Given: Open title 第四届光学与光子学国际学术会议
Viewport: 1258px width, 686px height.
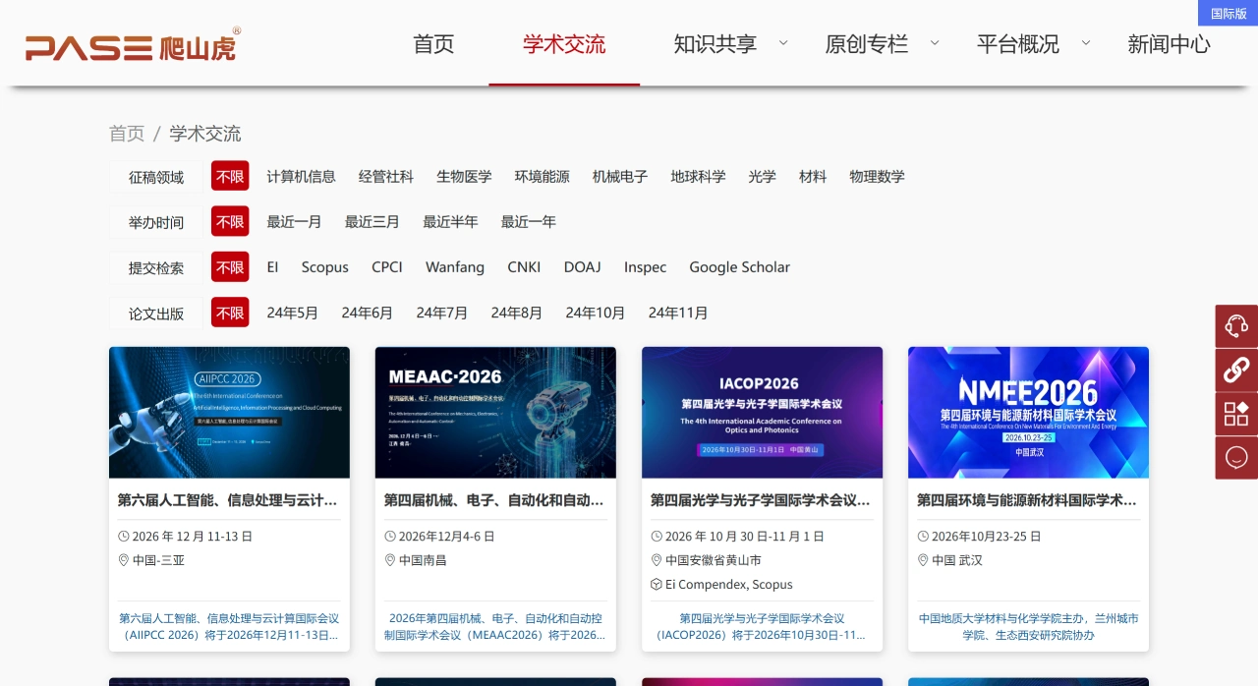Looking at the screenshot, I should click(x=761, y=500).
